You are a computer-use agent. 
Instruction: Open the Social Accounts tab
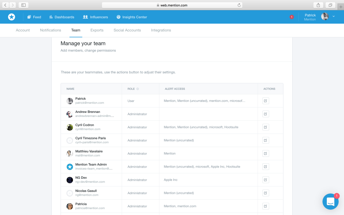[127, 30]
